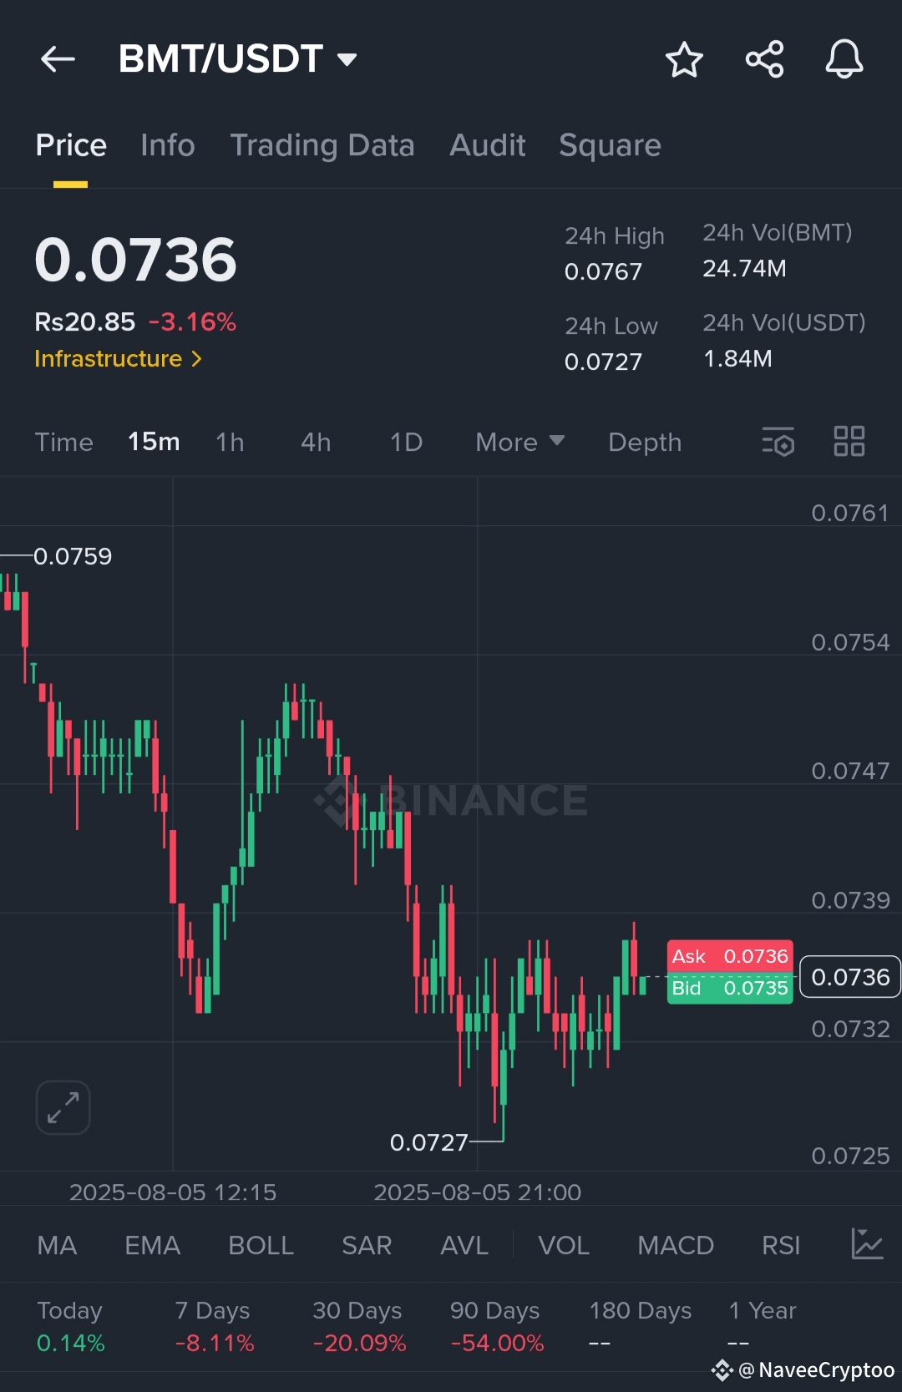Enable the MACD indicator
Image resolution: width=902 pixels, height=1392 pixels.
click(x=675, y=1245)
